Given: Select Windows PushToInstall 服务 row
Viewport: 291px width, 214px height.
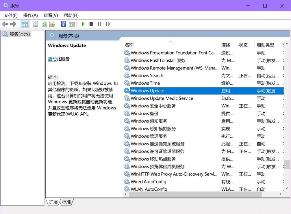Looking at the screenshot, I should 204,60.
